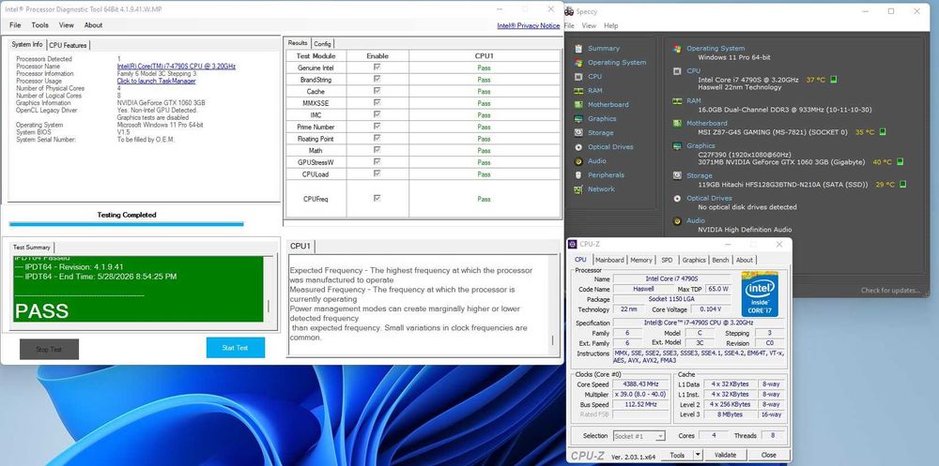Open the Bench tab in CPU-Z
The width and height of the screenshot is (939, 466).
pyautogui.click(x=720, y=261)
